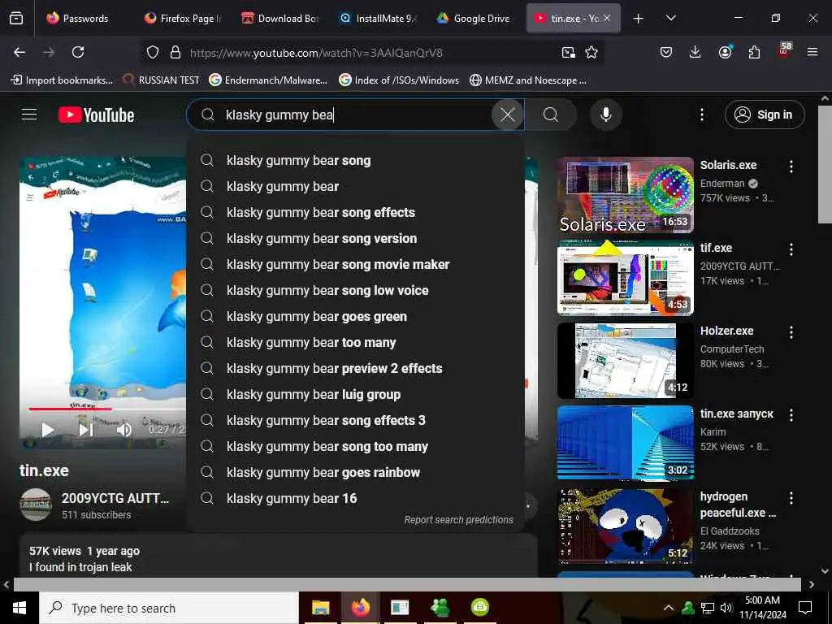The width and height of the screenshot is (832, 624).
Task: Select suggestion klasky gummy bear luig group
Action: point(355,394)
